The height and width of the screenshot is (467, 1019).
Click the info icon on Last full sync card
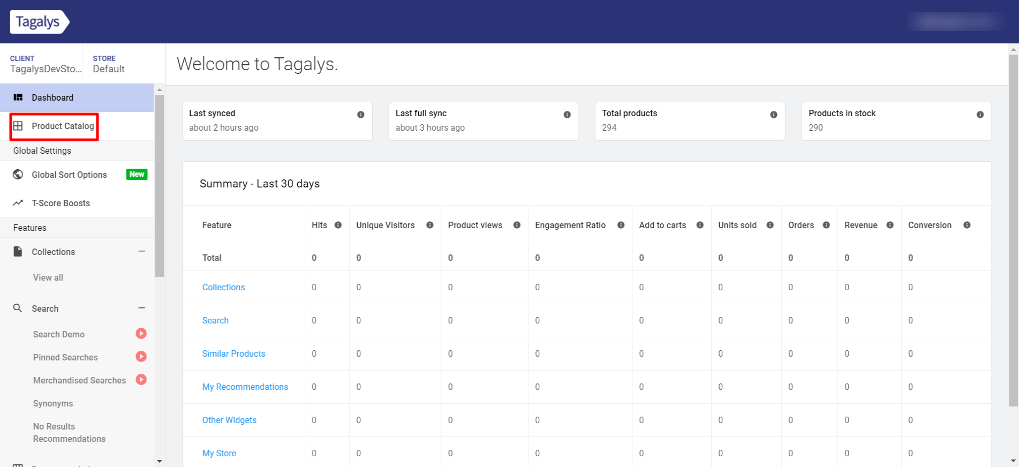(567, 115)
